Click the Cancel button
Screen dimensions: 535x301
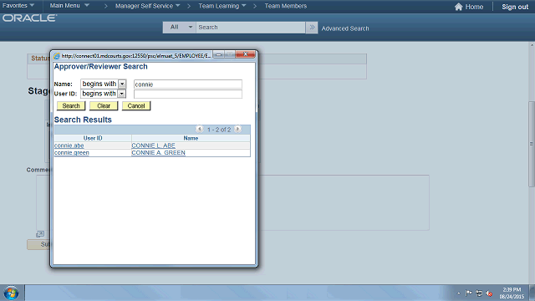point(136,106)
